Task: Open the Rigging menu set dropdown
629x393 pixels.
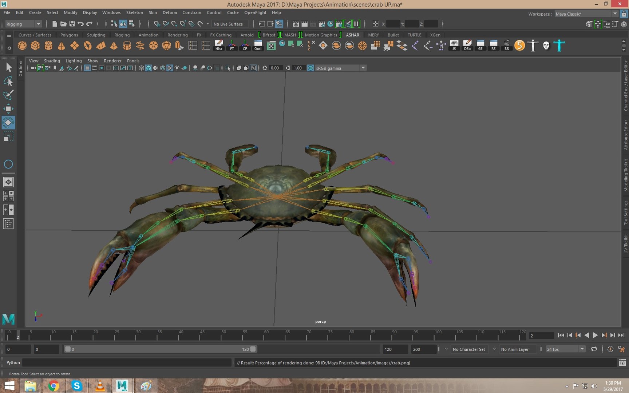Action: pyautogui.click(x=23, y=24)
